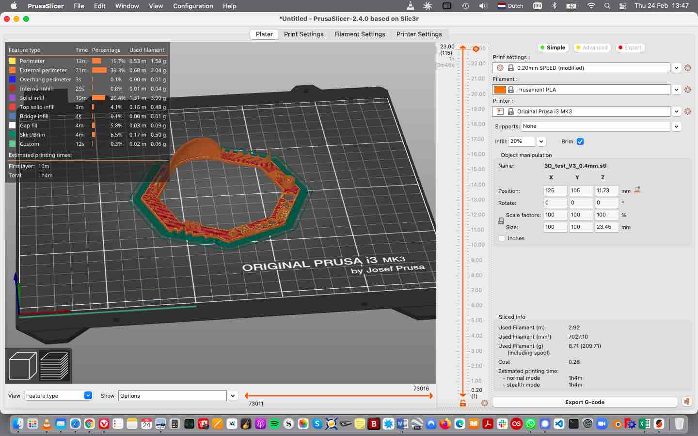Launch VLC from the dock
The width and height of the screenshot is (698, 436).
coord(47,424)
